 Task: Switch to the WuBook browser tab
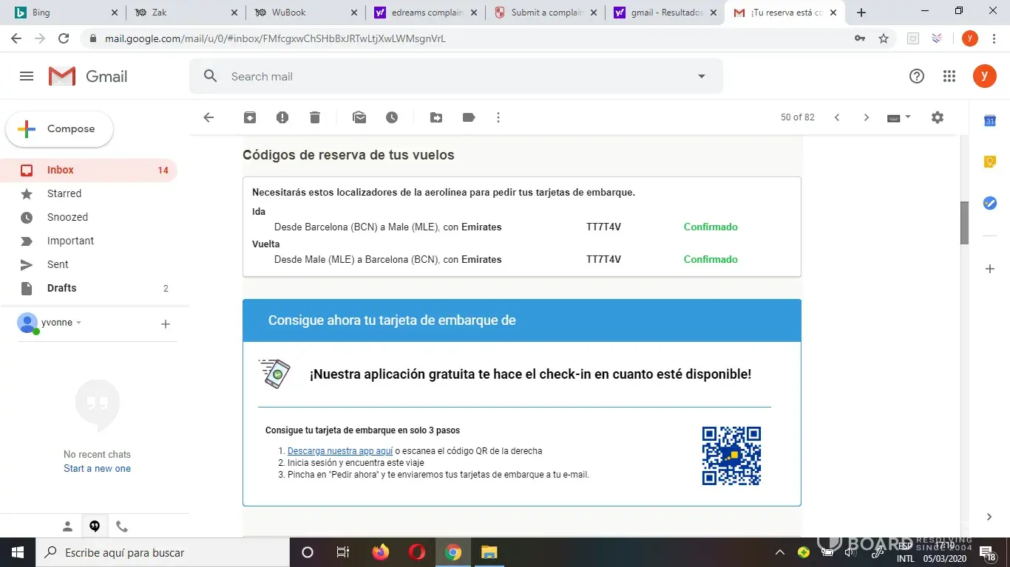304,13
